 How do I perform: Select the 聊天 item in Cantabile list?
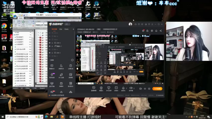17,35
